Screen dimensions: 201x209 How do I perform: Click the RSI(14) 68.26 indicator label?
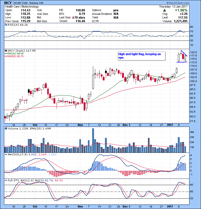click(x=18, y=25)
